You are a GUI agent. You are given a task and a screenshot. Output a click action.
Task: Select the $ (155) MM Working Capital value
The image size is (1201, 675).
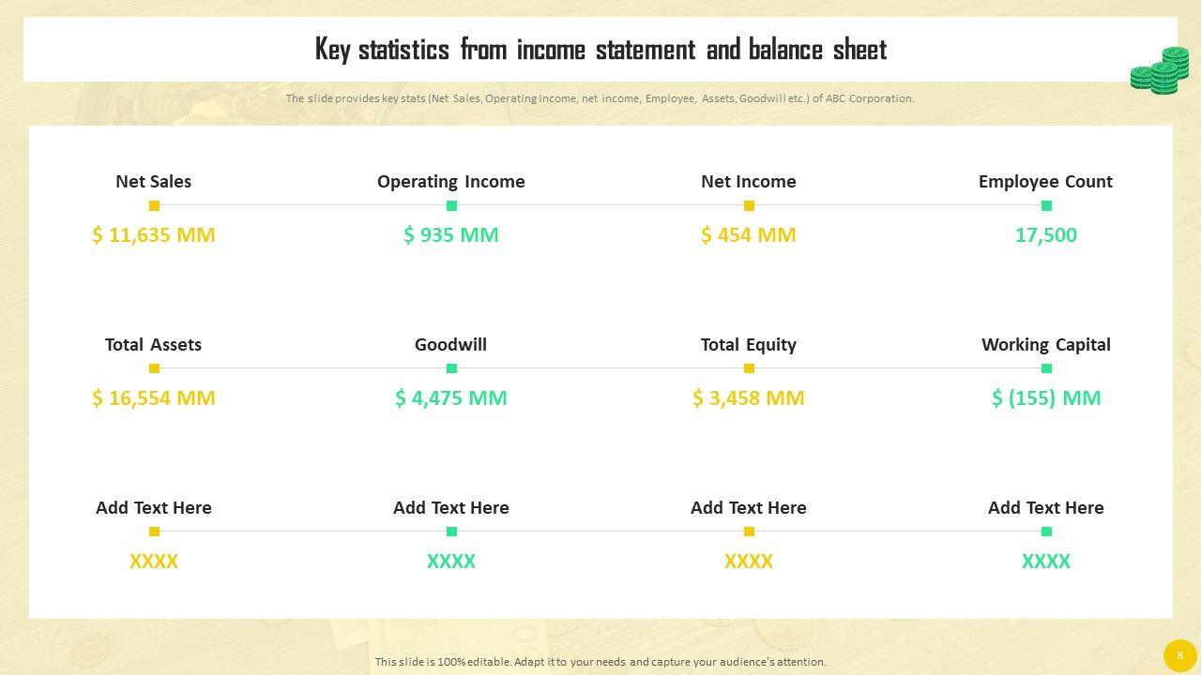(x=1046, y=397)
